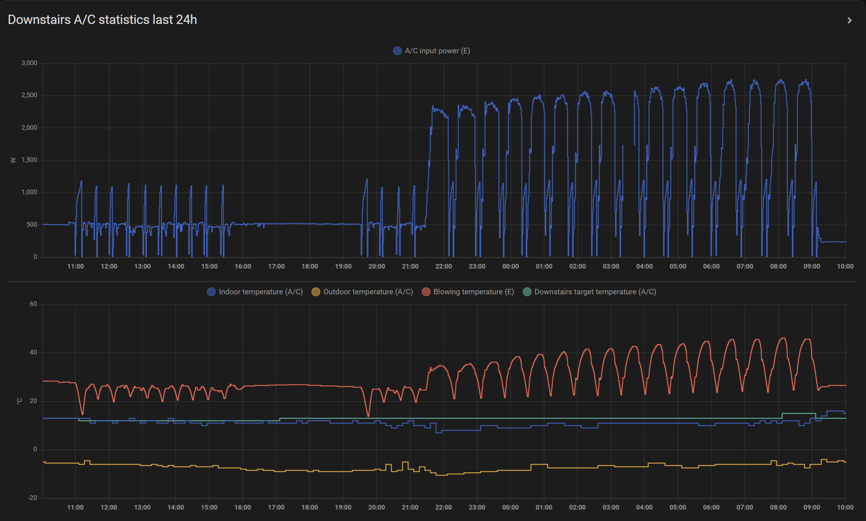Click the 10:00 label on the temperature chart axis

[845, 507]
